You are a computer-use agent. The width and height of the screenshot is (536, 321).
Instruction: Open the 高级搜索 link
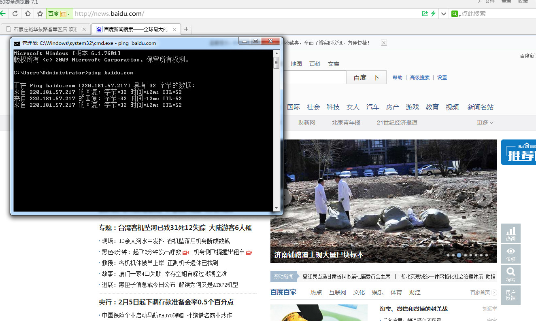tap(420, 78)
